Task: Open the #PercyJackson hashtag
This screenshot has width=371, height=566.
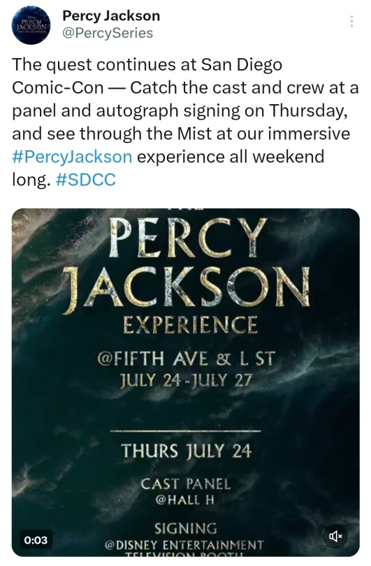Action: pyautogui.click(x=72, y=157)
